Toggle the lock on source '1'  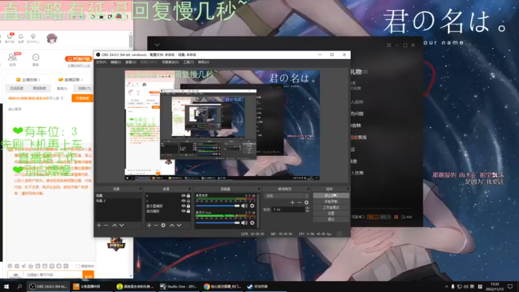click(188, 201)
